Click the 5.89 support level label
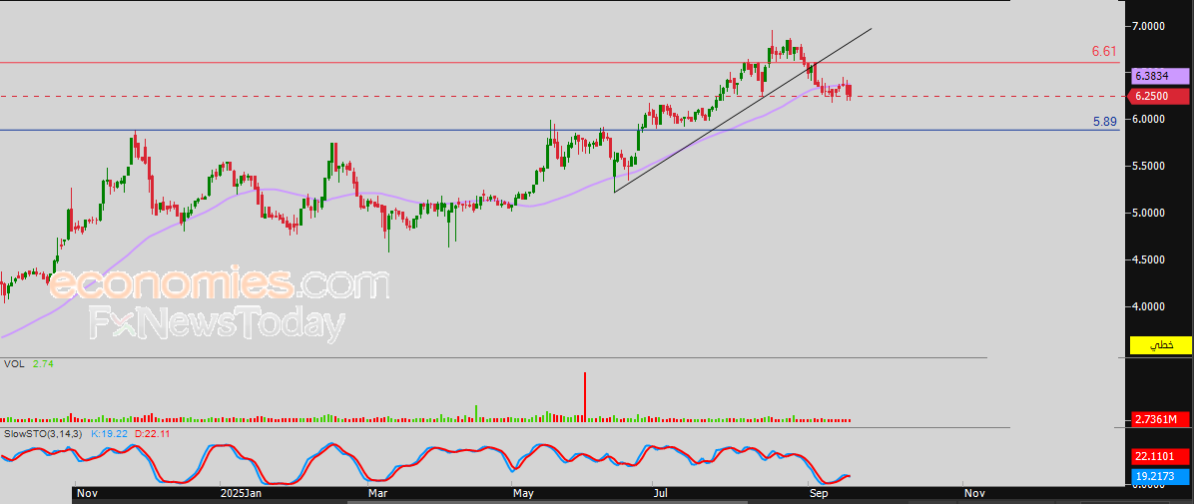Image resolution: width=1194 pixels, height=504 pixels. [x=1105, y=121]
